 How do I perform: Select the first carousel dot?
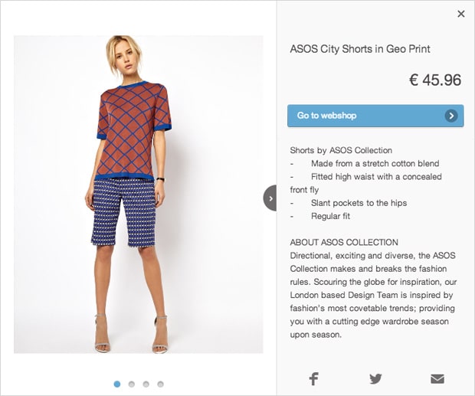[117, 384]
